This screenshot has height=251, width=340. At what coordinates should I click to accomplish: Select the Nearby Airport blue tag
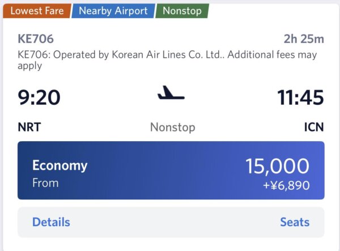pyautogui.click(x=113, y=11)
